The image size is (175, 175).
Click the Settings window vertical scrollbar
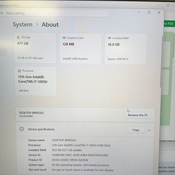[x=162, y=62]
